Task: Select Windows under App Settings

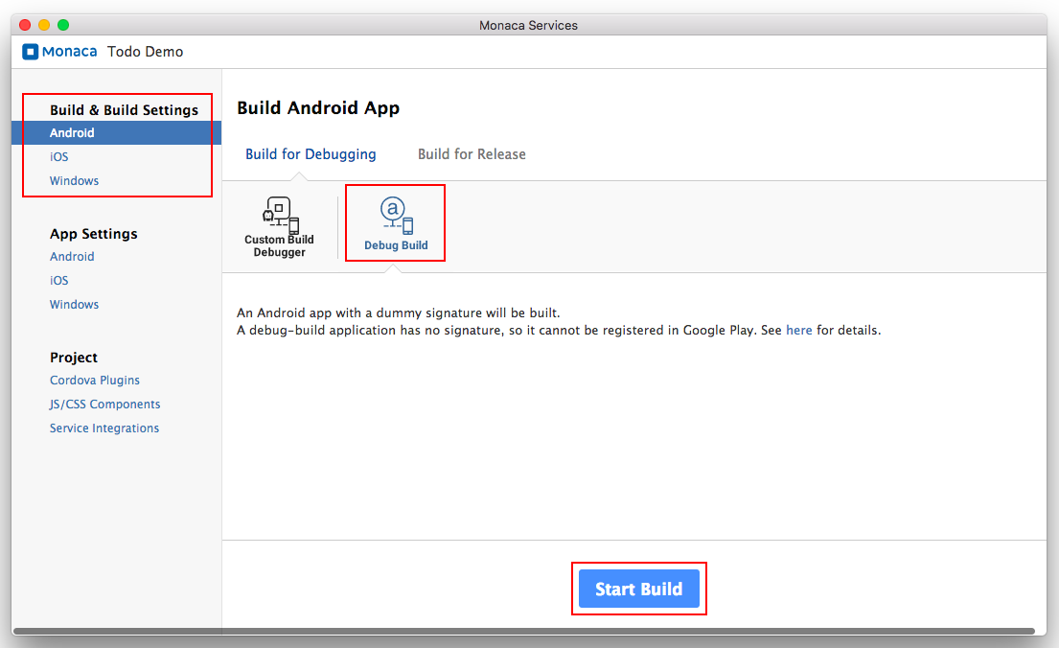Action: [x=74, y=305]
